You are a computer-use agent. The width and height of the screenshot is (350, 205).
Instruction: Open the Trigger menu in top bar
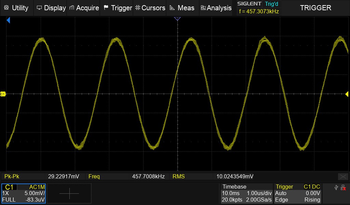pos(118,8)
